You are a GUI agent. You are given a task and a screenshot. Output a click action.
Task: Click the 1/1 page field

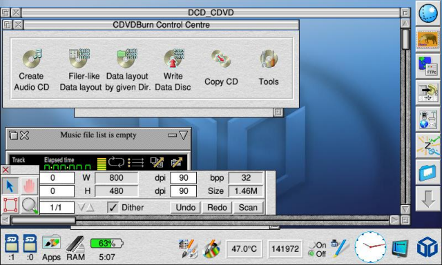(57, 208)
